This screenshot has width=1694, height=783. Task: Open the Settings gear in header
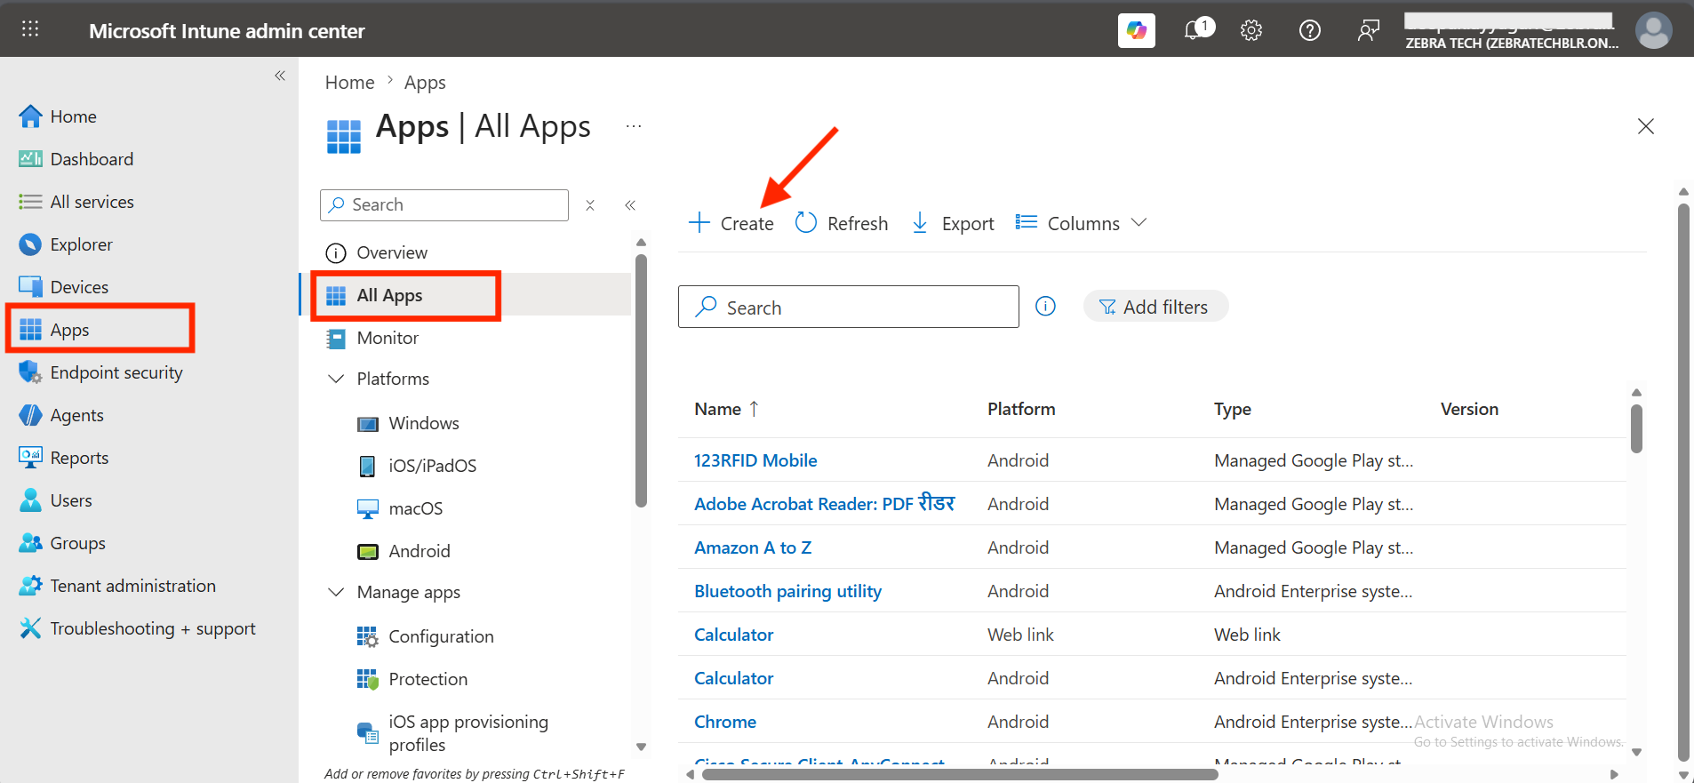[x=1251, y=30]
